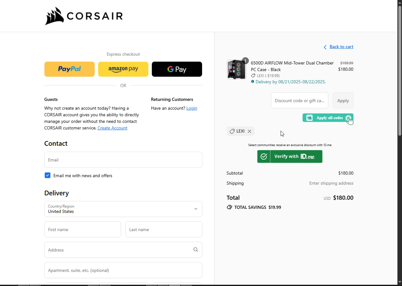Click the Address field
The image size is (402, 286).
pyautogui.click(x=123, y=250)
